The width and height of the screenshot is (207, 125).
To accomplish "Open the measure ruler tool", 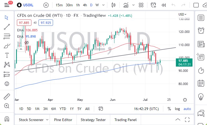I will point(7,97).
